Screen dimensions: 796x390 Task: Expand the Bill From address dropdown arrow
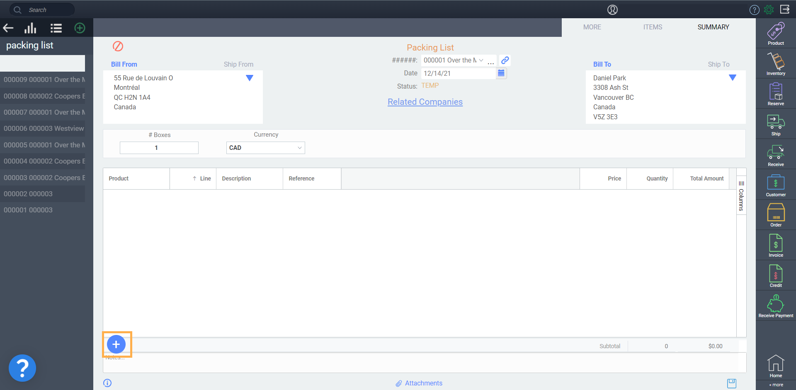pyautogui.click(x=250, y=78)
